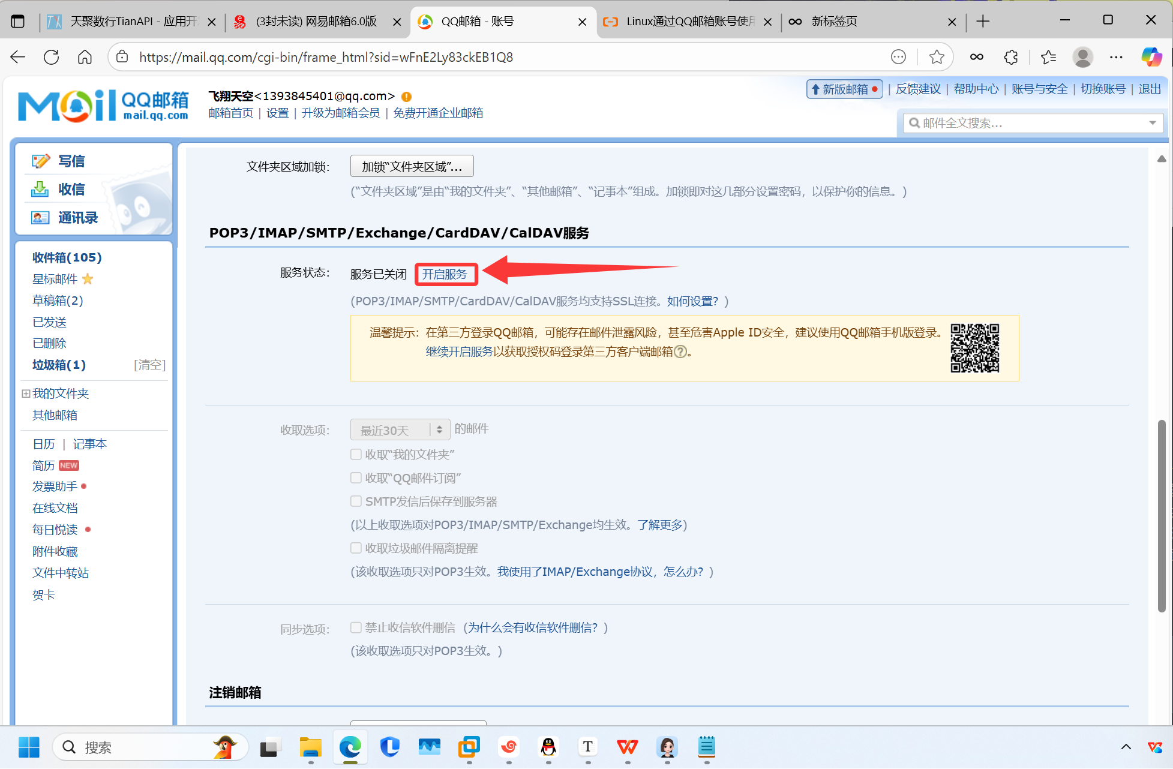Screen dimensions: 1173x769
Task: Click the star icon next to 星标邮件
Action: [88, 279]
